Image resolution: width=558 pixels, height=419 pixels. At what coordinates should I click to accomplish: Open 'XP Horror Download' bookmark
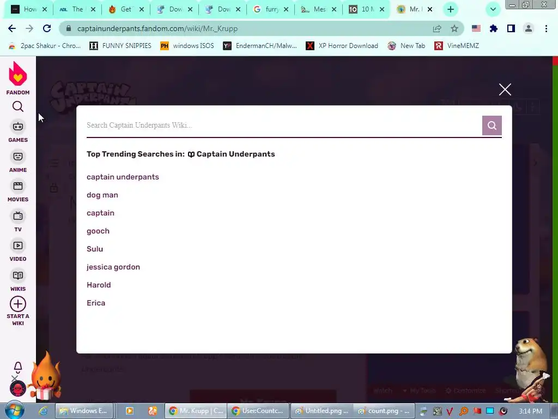tap(342, 46)
